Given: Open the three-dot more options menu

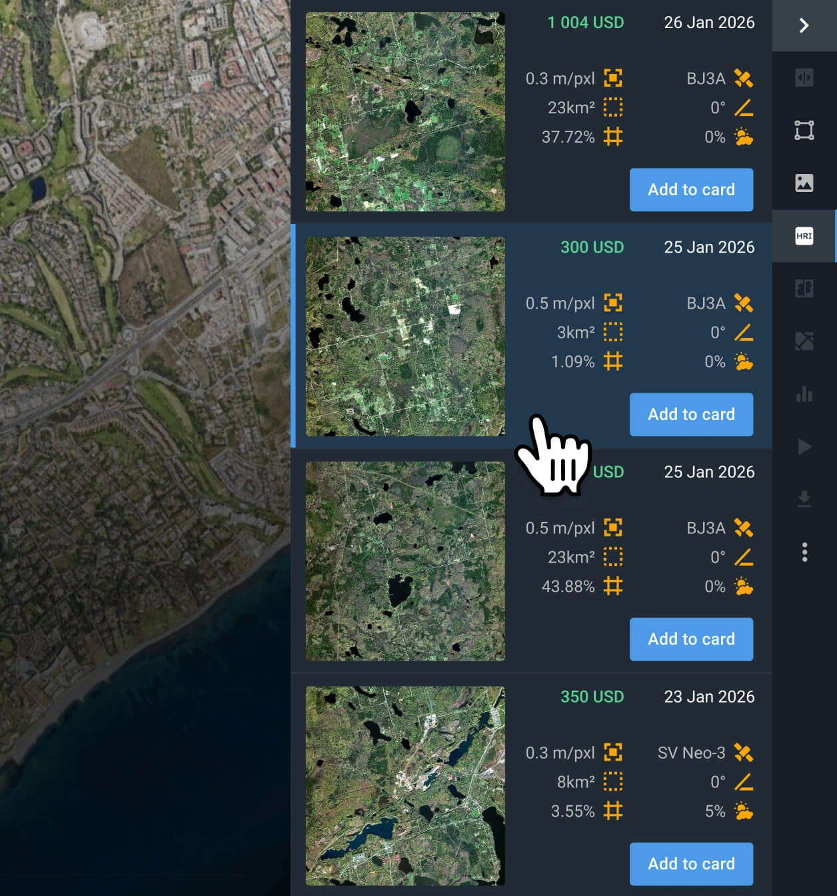Looking at the screenshot, I should [804, 552].
